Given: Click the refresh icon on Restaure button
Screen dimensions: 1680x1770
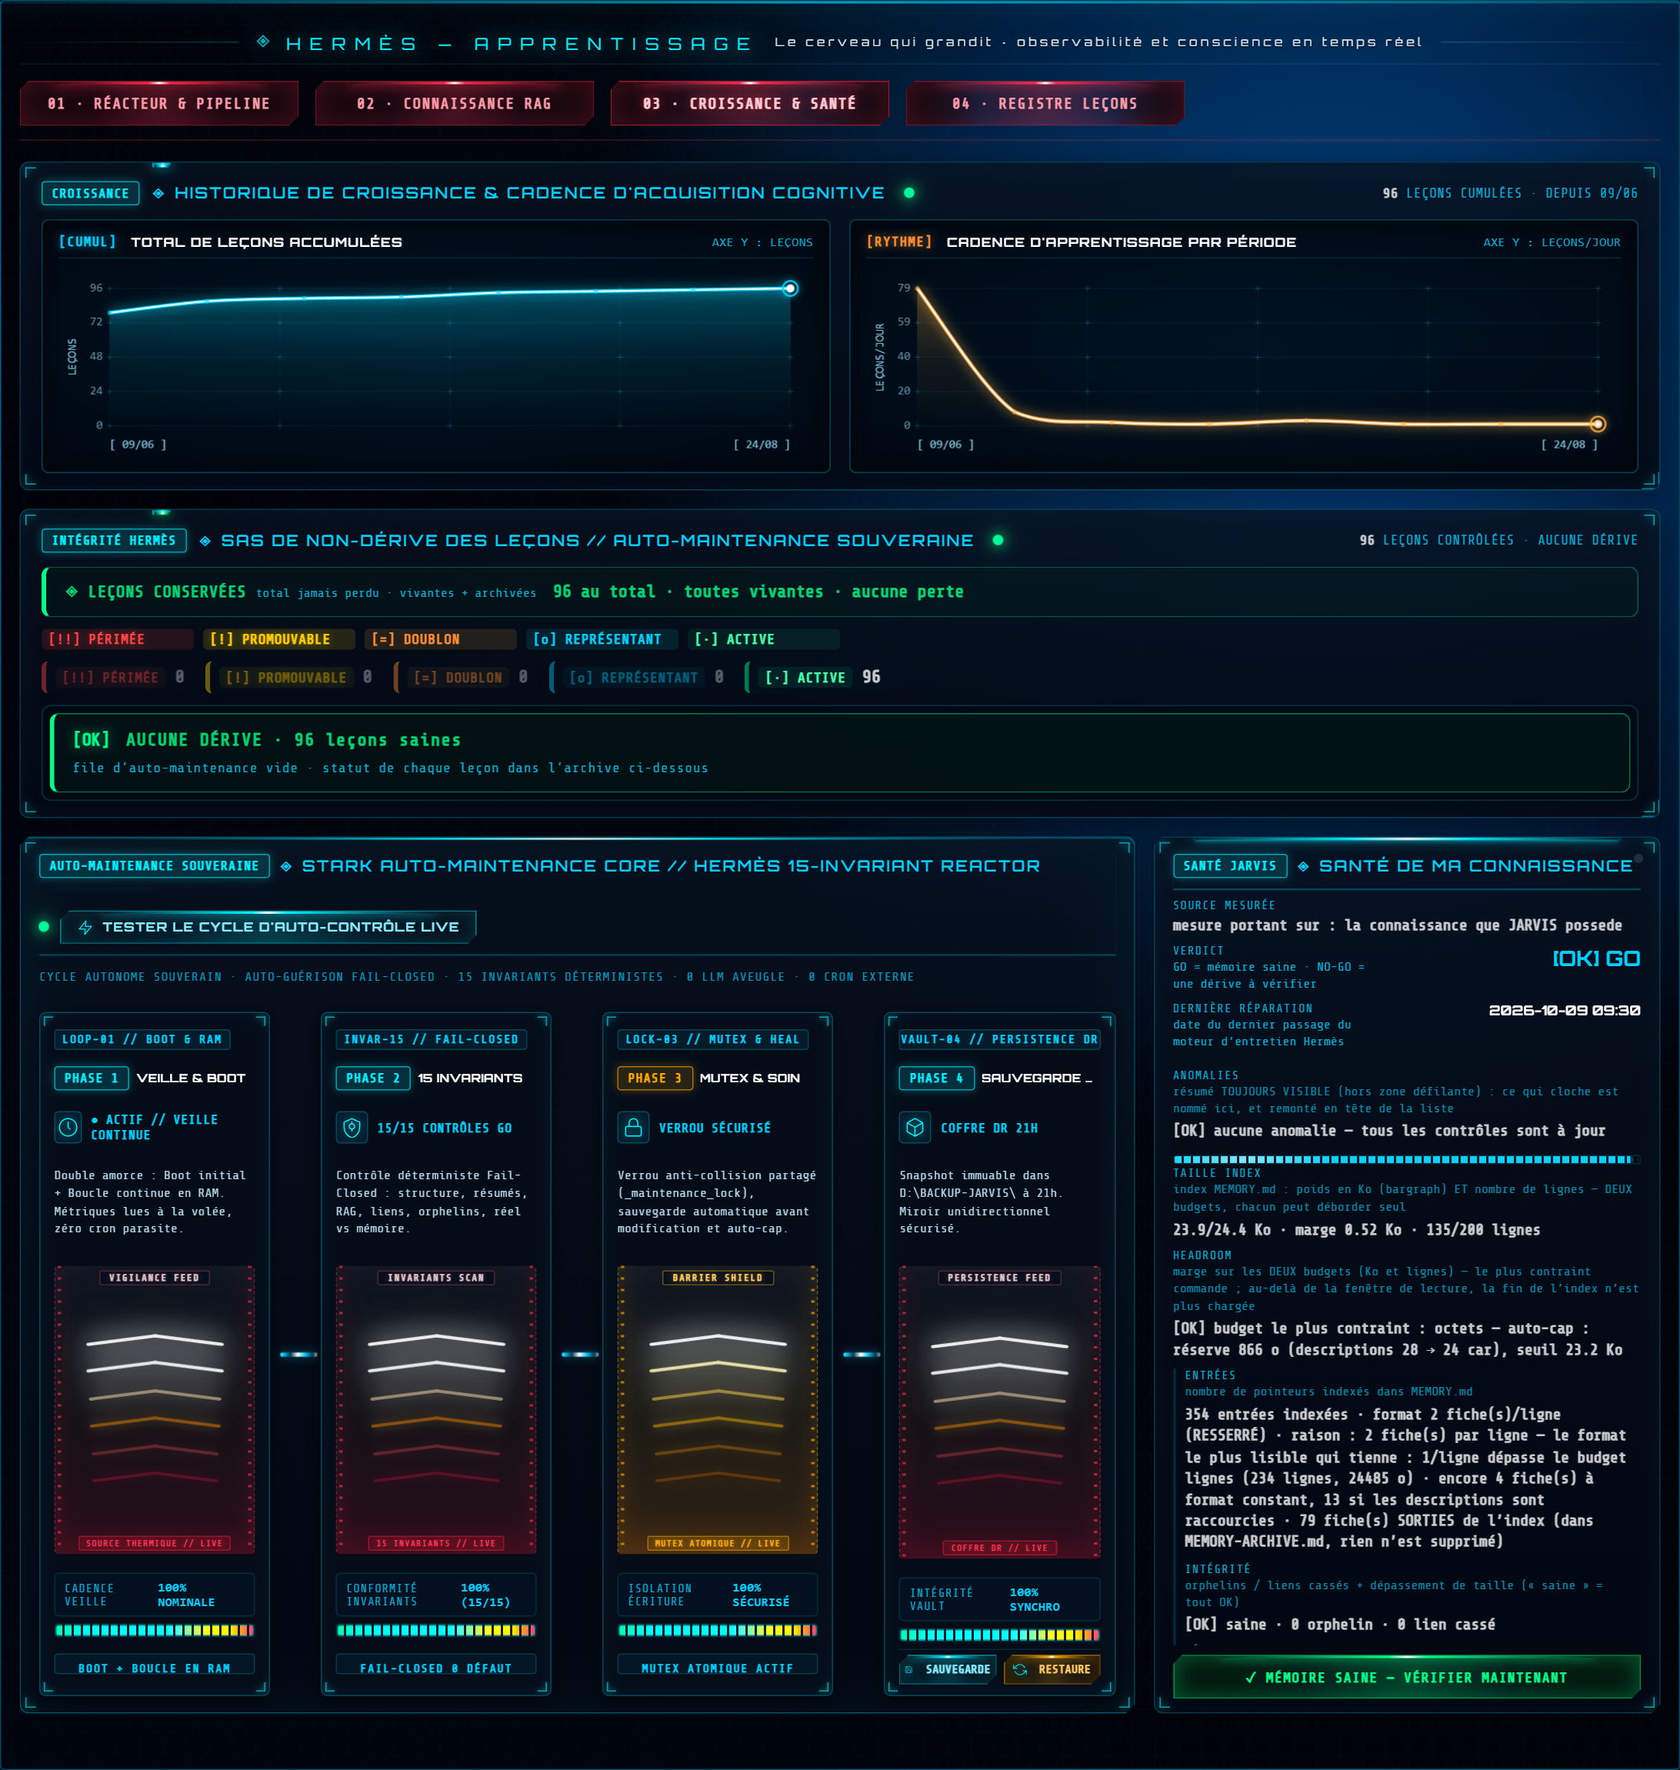Looking at the screenshot, I should point(1020,1668).
